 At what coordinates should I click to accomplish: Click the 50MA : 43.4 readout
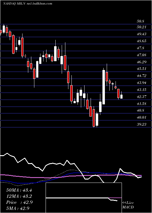19,190
